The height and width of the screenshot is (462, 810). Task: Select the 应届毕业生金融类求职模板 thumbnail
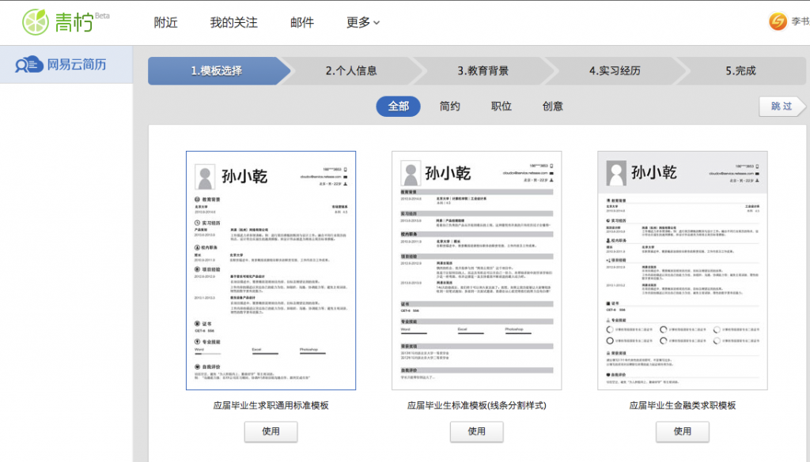click(682, 270)
